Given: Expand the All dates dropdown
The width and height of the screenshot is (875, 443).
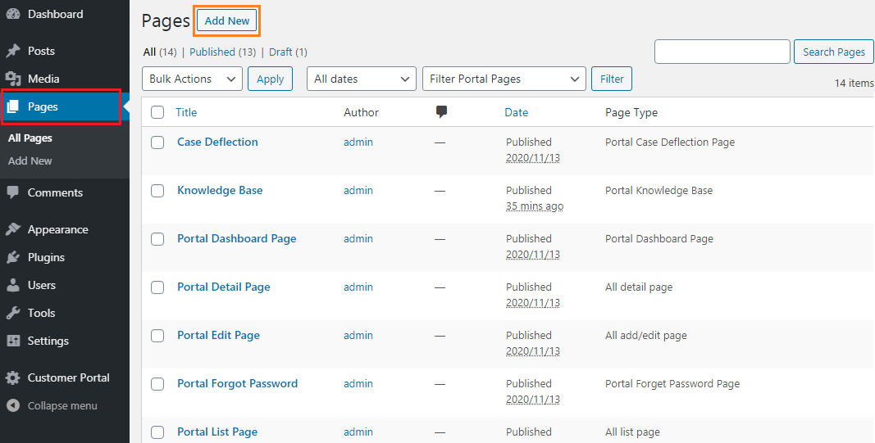Looking at the screenshot, I should pos(361,79).
